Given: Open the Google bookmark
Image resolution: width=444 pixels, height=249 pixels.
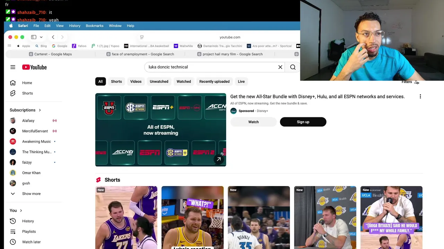Looking at the screenshot, I should pos(59,46).
